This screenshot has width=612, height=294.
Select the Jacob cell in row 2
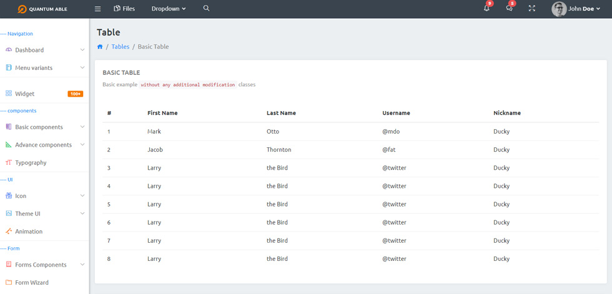pyautogui.click(x=155, y=150)
